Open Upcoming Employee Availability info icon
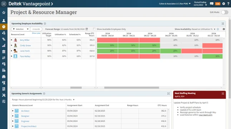 45,24
